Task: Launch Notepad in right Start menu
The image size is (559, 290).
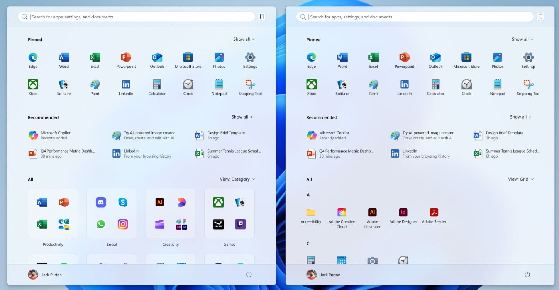Action: 498,87
